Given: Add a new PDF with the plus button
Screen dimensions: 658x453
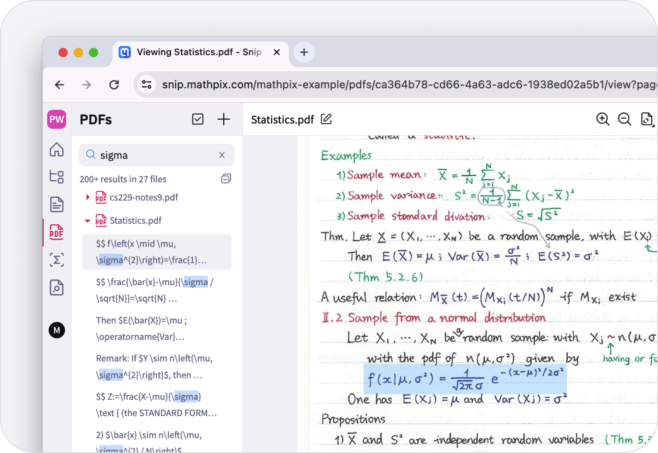Looking at the screenshot, I should pos(223,119).
